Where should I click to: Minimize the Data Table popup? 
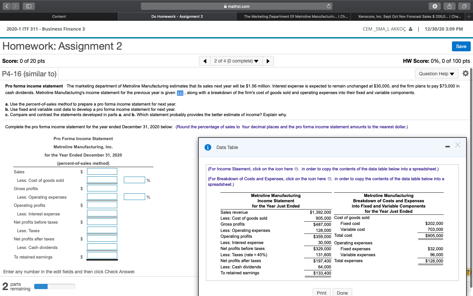tap(447, 147)
